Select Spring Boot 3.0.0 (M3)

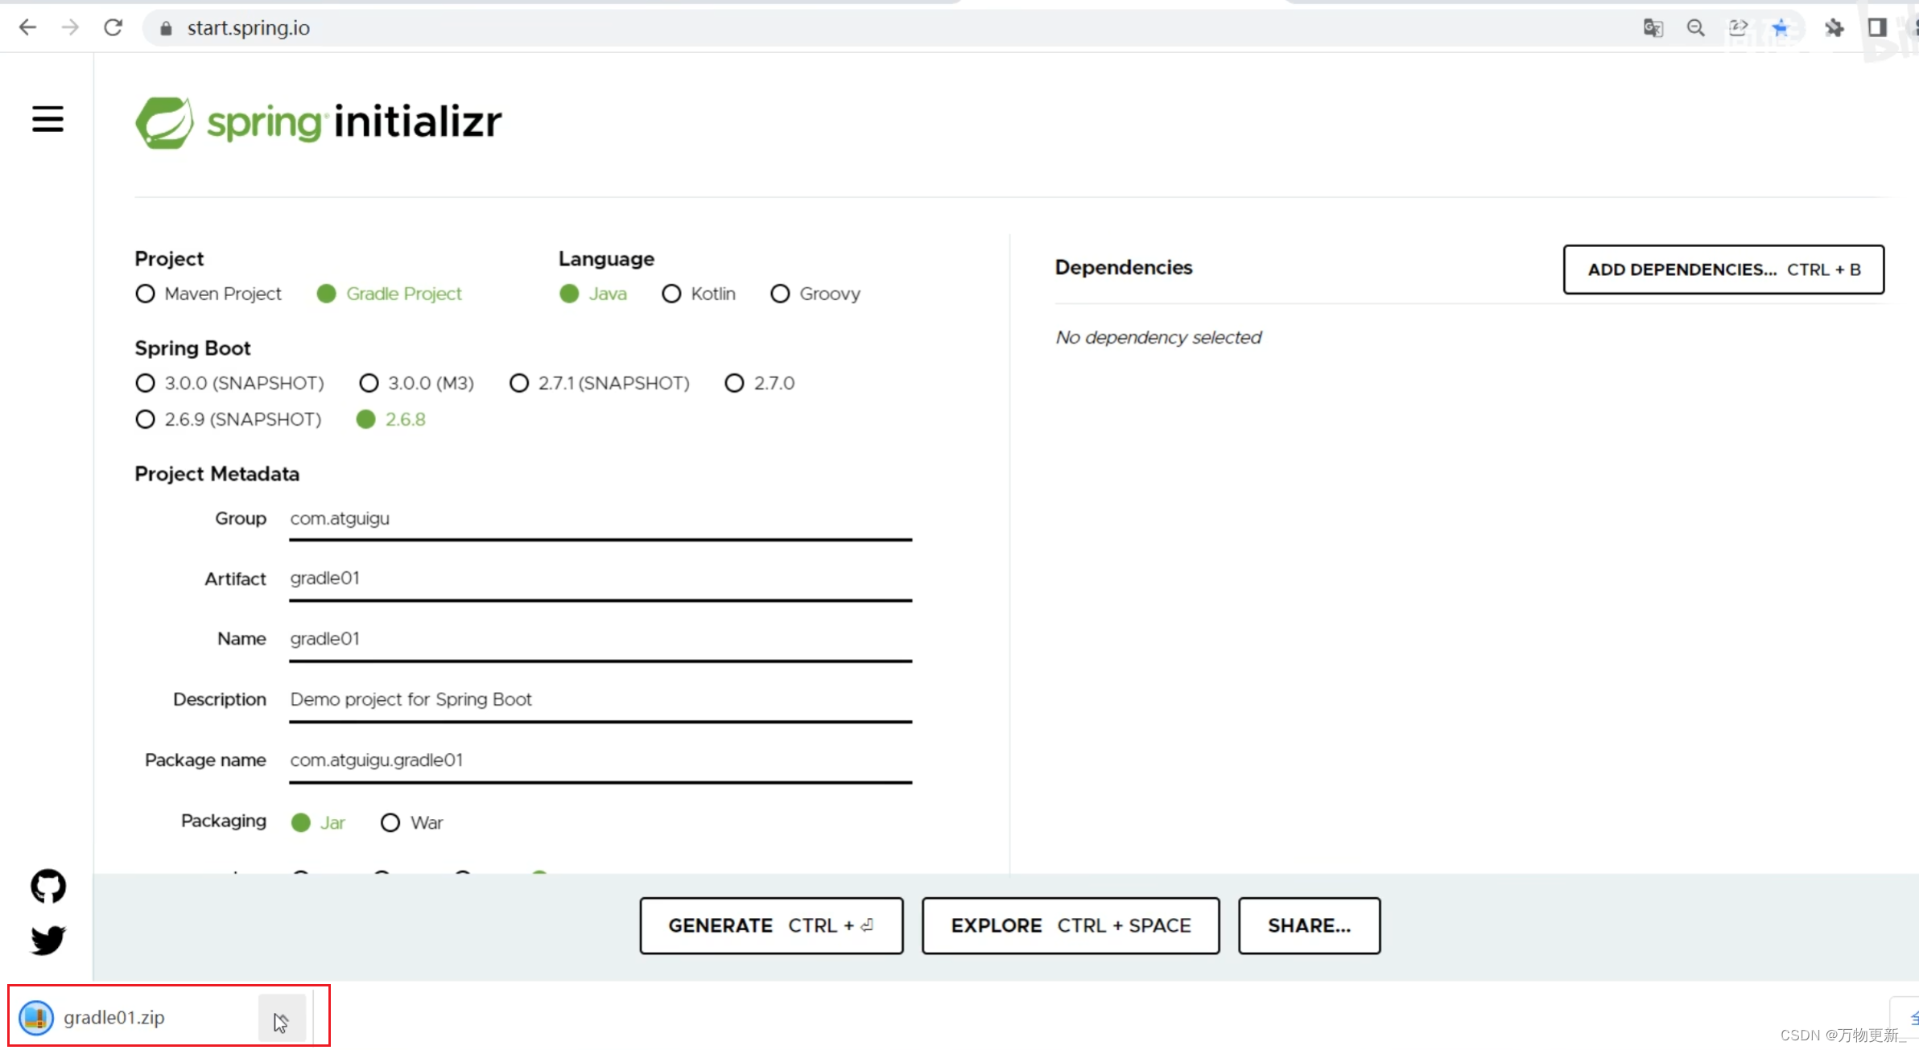416,383
